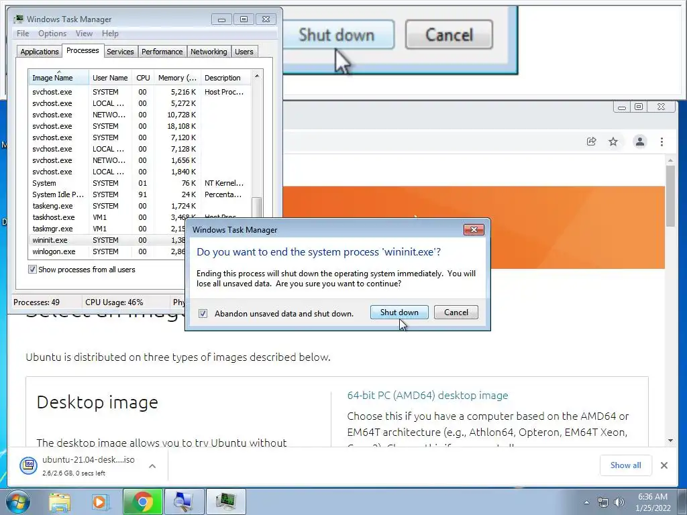Open the File menu in Task Manager
This screenshot has width=687, height=515.
pos(23,34)
